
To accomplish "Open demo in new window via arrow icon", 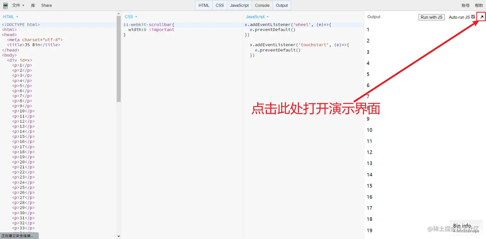I will (x=481, y=17).
